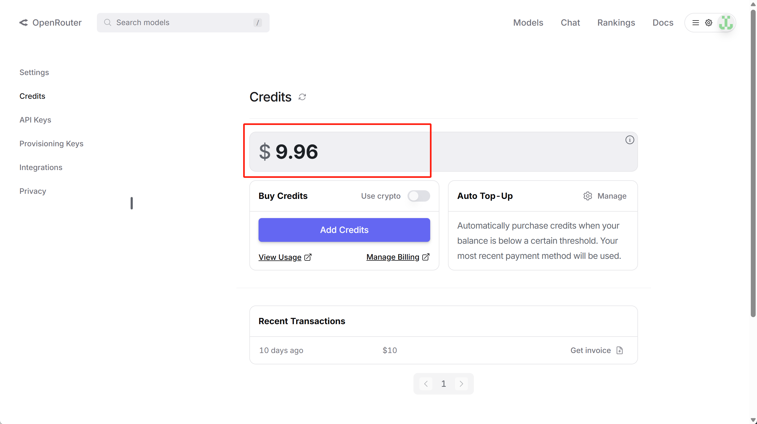Click the scrollbar up arrow
This screenshot has height=424, width=757.
click(753, 4)
